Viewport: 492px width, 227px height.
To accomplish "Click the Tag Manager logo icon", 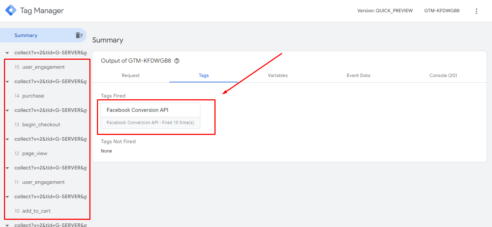I will (x=11, y=10).
